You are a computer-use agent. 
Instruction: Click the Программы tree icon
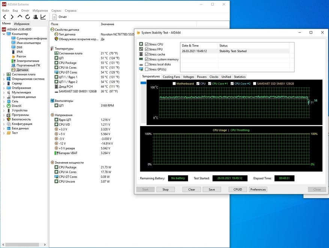coord(9,115)
